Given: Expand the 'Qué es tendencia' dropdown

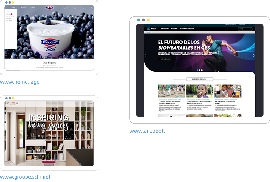Looking at the screenshot, I should (197, 79).
